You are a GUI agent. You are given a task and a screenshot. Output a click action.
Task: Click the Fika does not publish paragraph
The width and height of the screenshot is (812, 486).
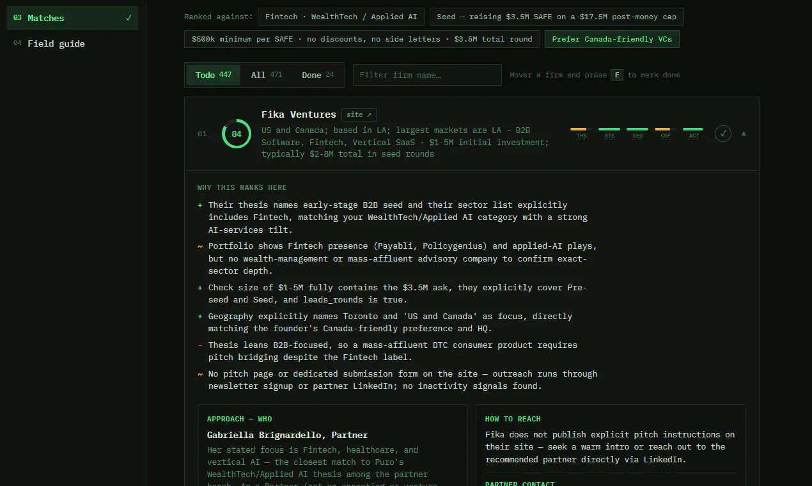tap(610, 447)
